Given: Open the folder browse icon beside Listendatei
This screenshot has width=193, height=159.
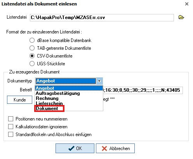Looking at the screenshot, I should (181, 17).
